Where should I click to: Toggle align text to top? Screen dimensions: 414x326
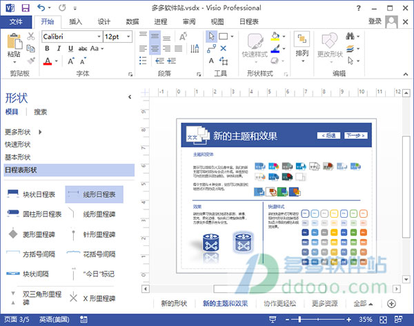click(143, 36)
